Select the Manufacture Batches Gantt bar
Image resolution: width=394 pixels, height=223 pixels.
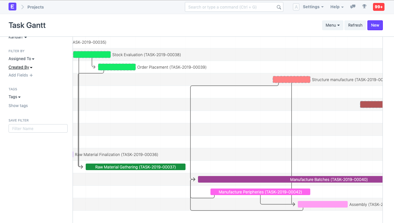pyautogui.click(x=289, y=179)
